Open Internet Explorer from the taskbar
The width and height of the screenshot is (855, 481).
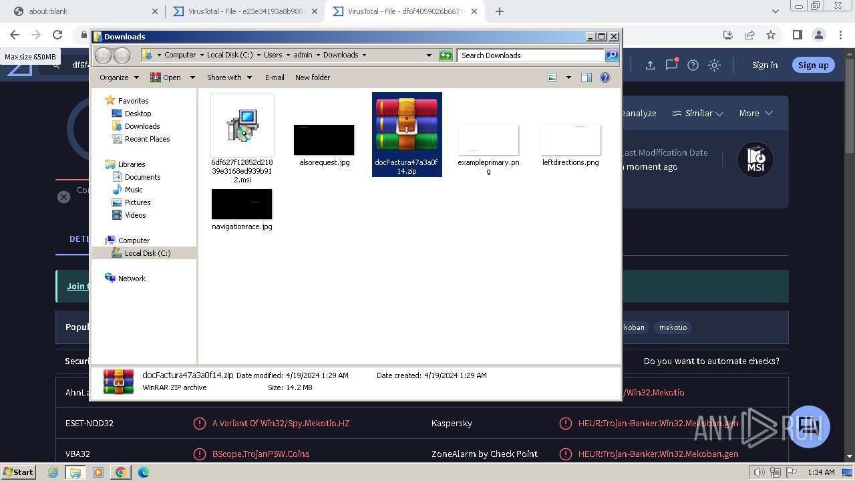tap(53, 472)
